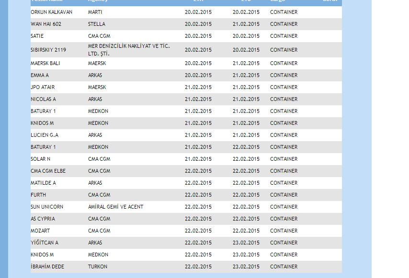
Task: Select vessel YİĞİTCAN A
Action: tap(45, 243)
